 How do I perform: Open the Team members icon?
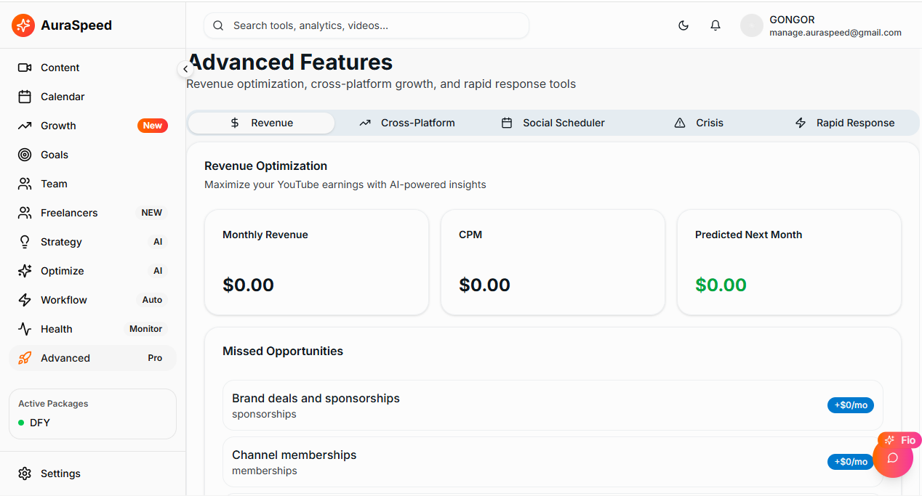[25, 183]
